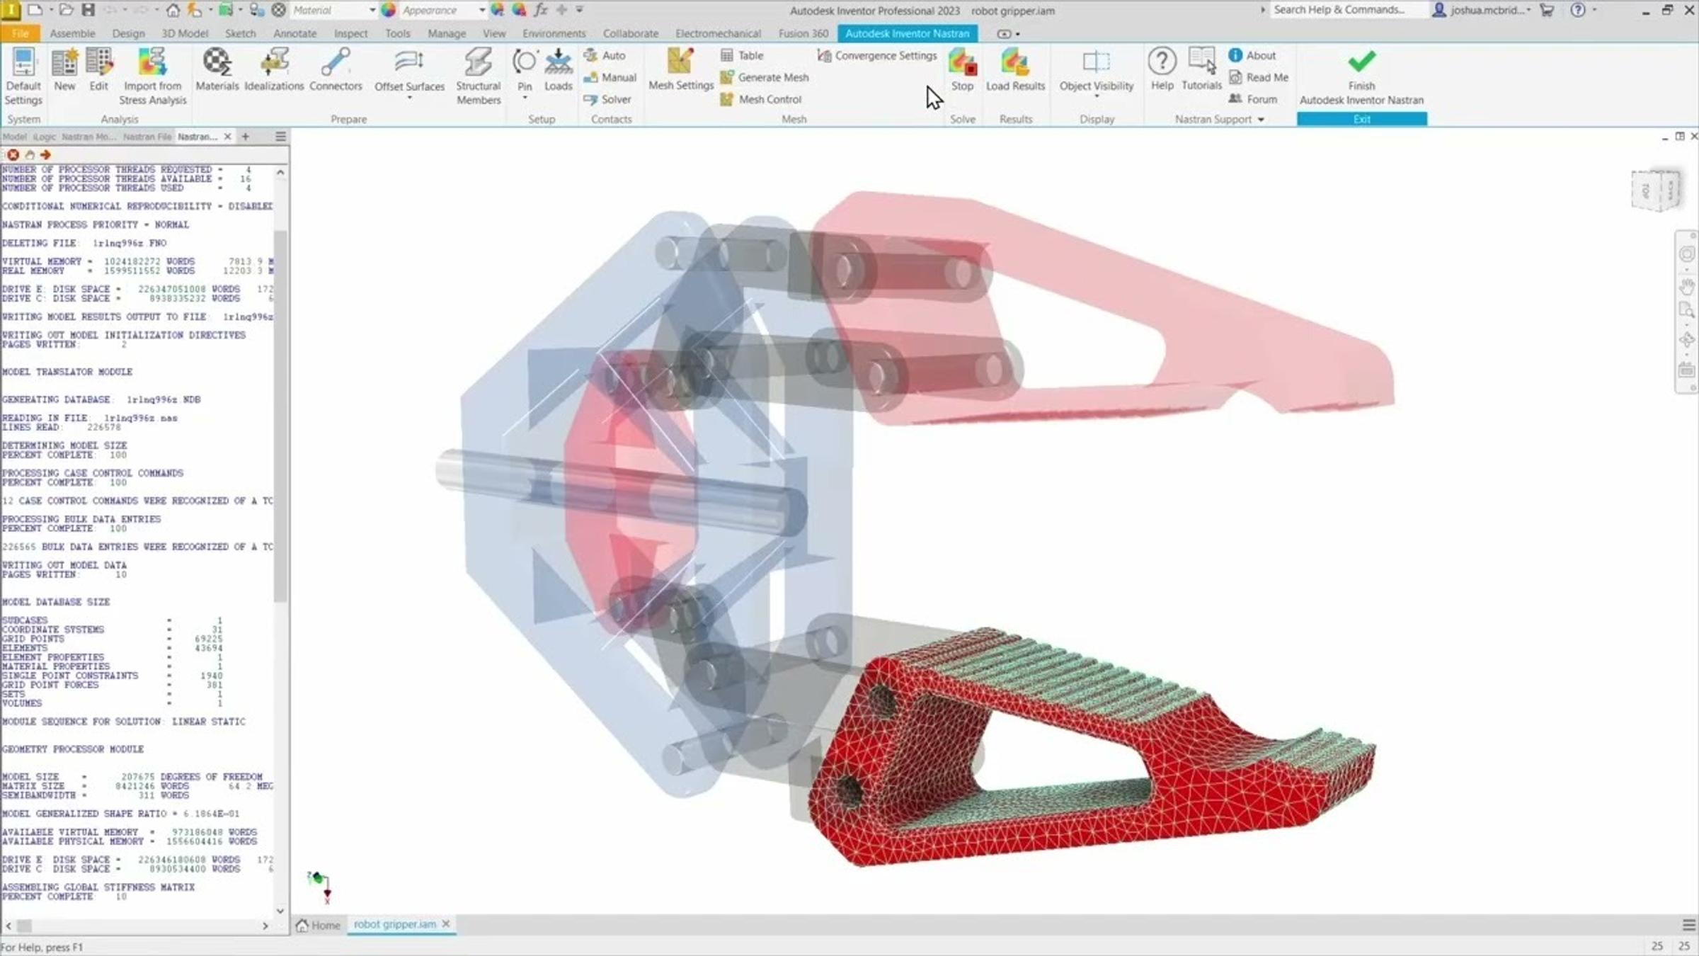Select the Connectors tool
1699x956 pixels.
[336, 70]
